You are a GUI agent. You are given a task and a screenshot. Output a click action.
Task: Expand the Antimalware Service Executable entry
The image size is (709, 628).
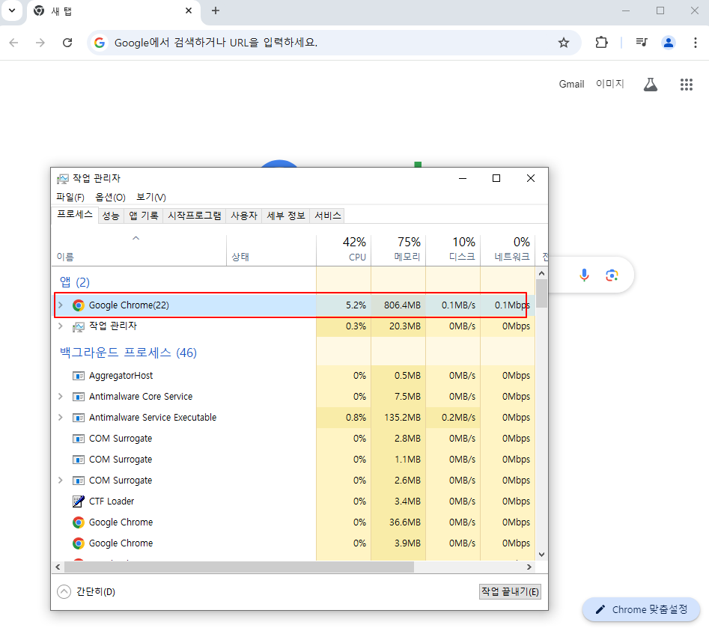click(x=60, y=418)
